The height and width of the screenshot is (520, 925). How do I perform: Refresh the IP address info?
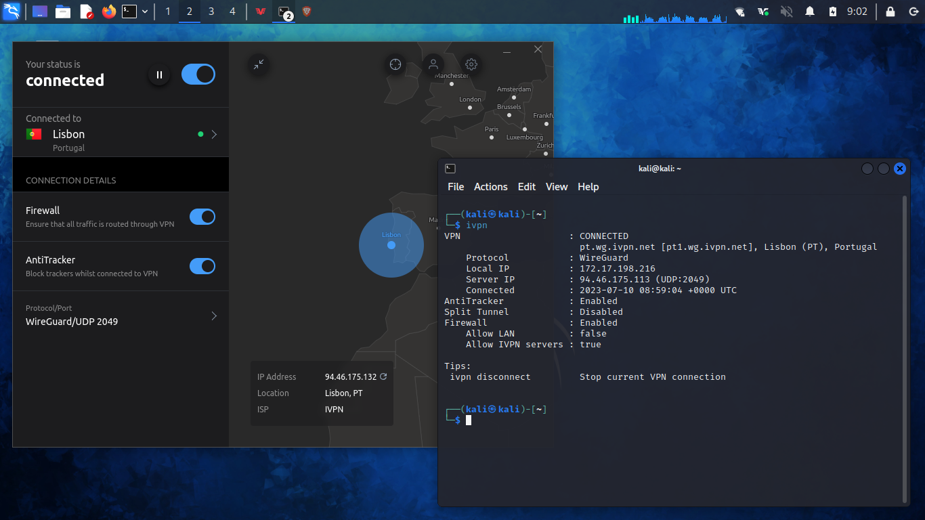(383, 376)
